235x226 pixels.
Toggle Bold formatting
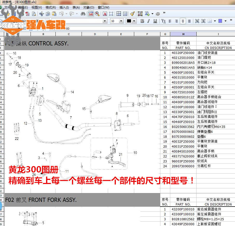point(143,21)
